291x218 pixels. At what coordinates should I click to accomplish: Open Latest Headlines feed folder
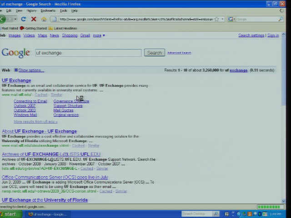coord(62,28)
